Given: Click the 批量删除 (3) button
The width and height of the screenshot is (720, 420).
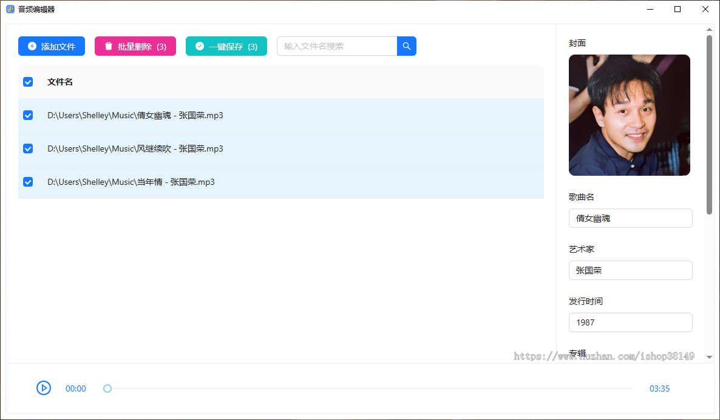Looking at the screenshot, I should pos(135,46).
